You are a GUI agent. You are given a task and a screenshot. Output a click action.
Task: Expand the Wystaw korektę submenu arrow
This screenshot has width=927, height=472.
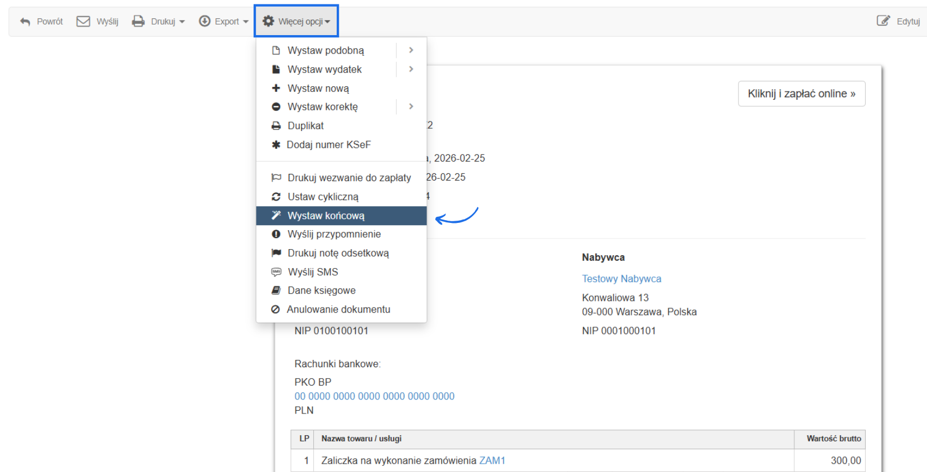(411, 106)
